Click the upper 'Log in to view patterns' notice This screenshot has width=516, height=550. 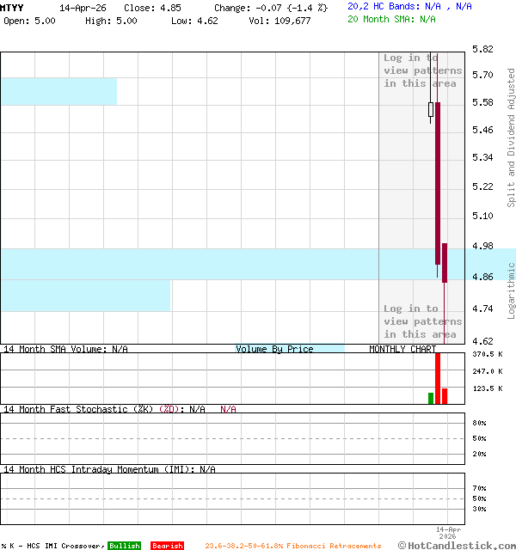click(x=422, y=70)
